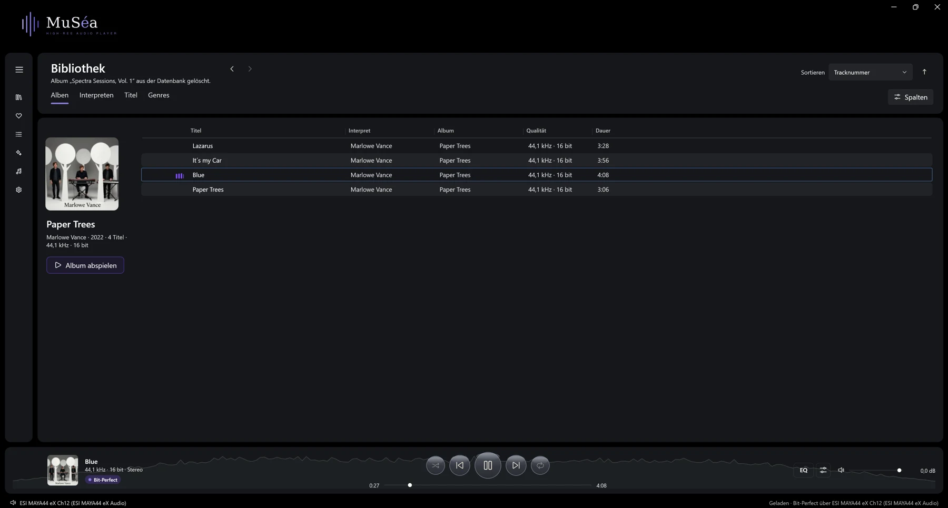
Task: Open the hamburger navigation menu
Action: (19, 69)
